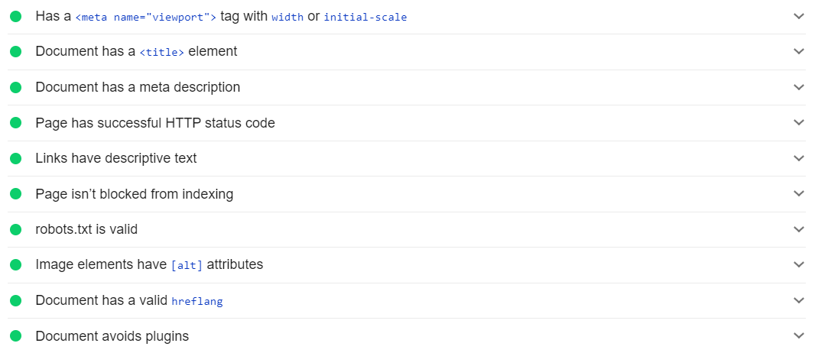Click 'Document has a <title> element' text

136,52
